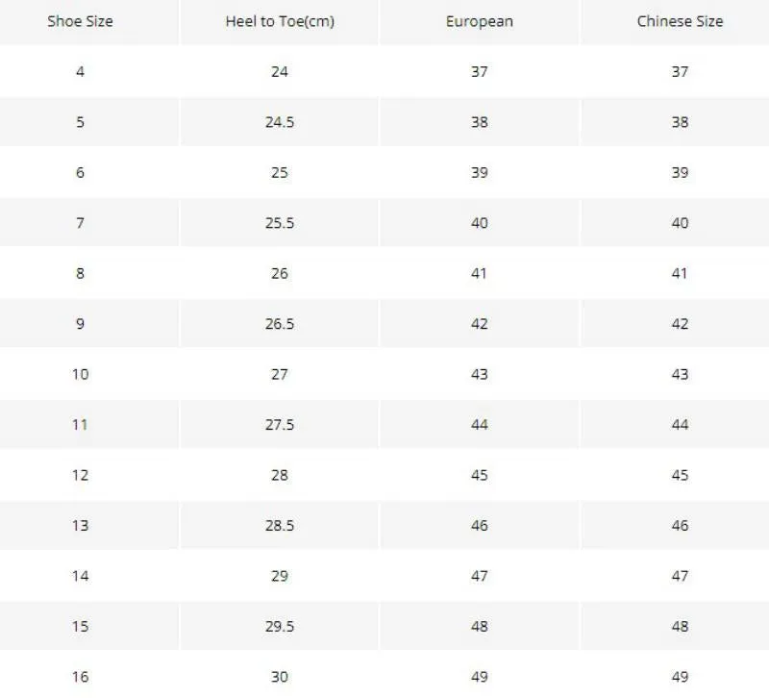Select shoe size 12 cell

pyautogui.click(x=81, y=475)
